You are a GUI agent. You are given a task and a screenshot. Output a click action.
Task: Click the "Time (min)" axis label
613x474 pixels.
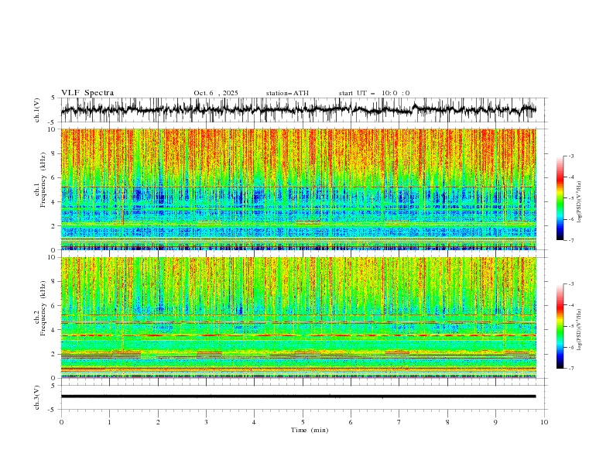[310, 430]
